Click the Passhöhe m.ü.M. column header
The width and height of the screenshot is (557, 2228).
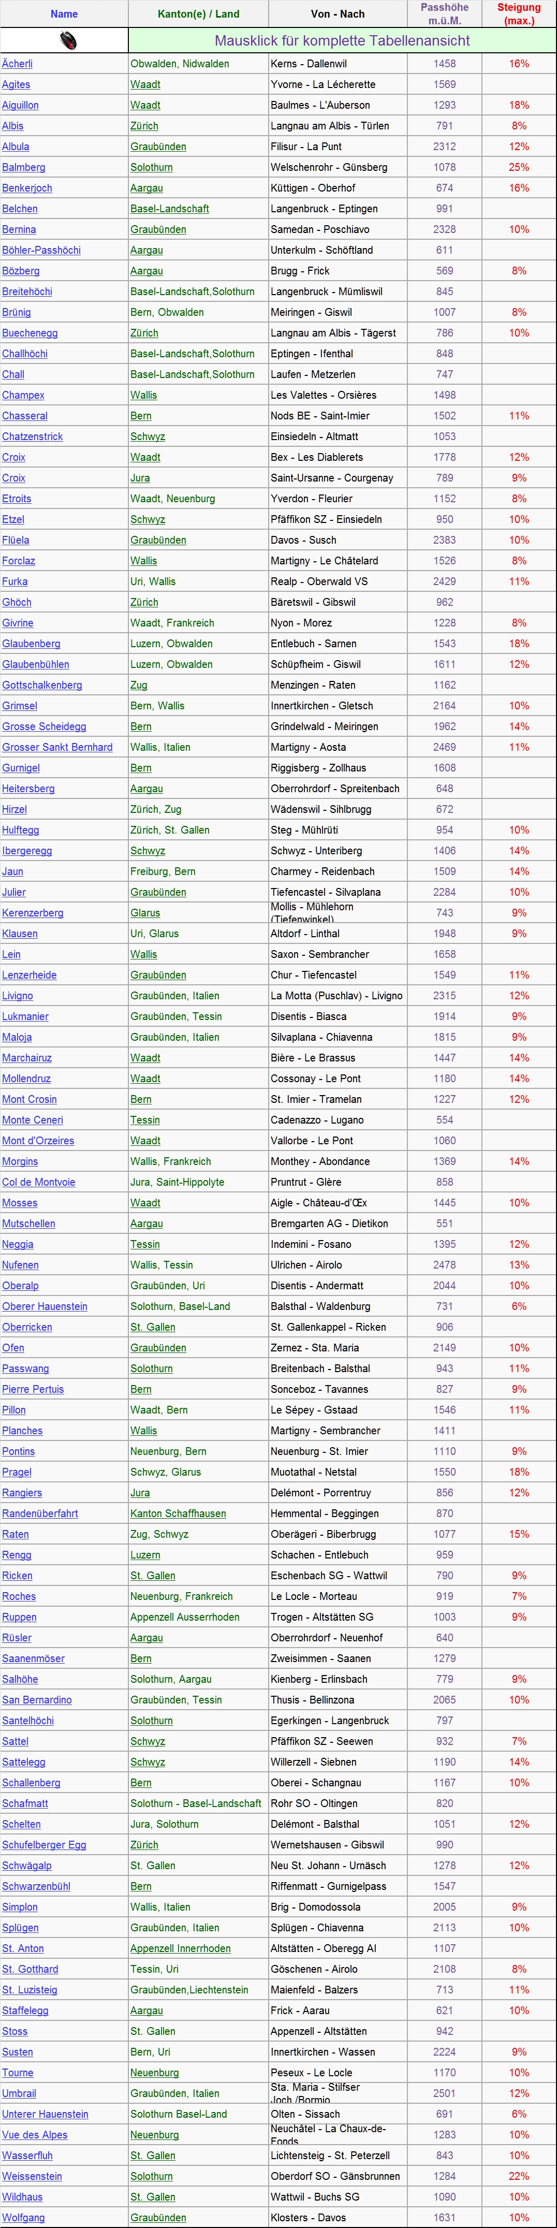445,14
